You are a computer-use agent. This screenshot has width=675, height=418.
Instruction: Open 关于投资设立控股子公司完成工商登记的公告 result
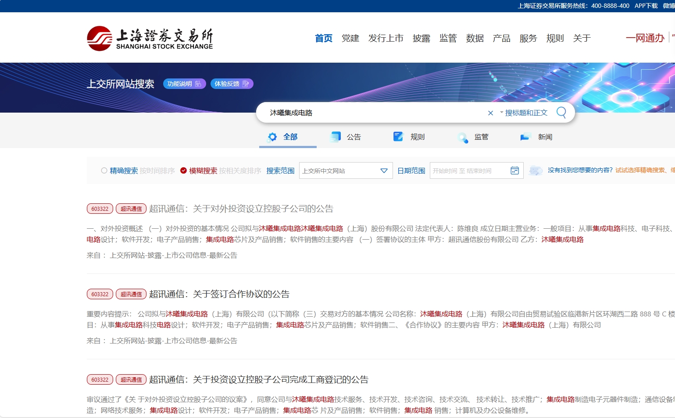(259, 379)
